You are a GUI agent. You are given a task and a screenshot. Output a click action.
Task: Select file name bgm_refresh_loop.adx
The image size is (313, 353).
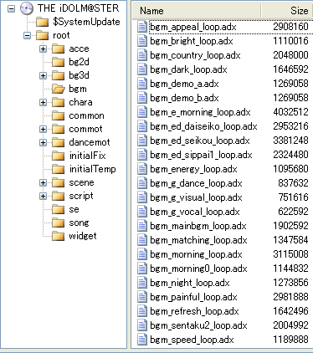click(194, 311)
